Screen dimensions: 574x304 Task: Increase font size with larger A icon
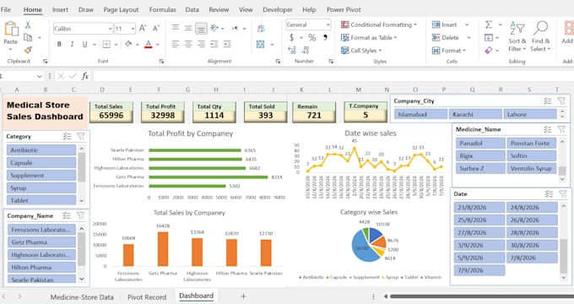pos(143,28)
